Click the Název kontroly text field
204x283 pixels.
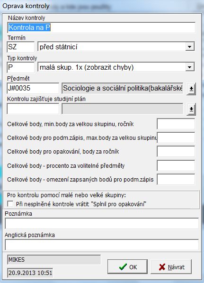(101, 27)
